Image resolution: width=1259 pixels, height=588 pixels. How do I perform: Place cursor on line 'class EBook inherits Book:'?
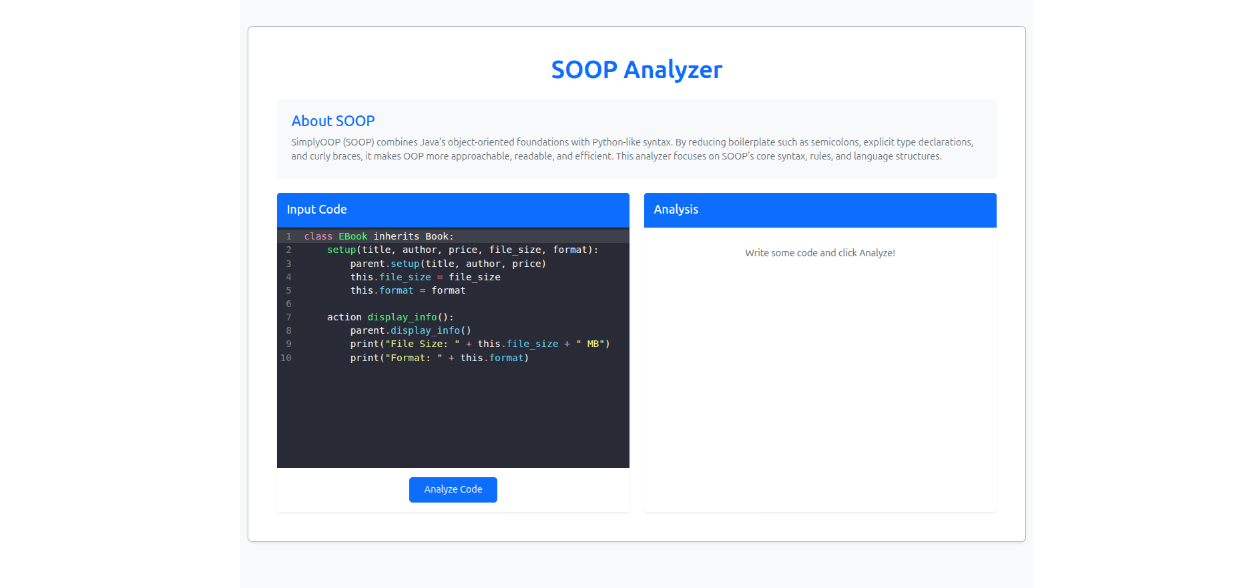tap(379, 236)
